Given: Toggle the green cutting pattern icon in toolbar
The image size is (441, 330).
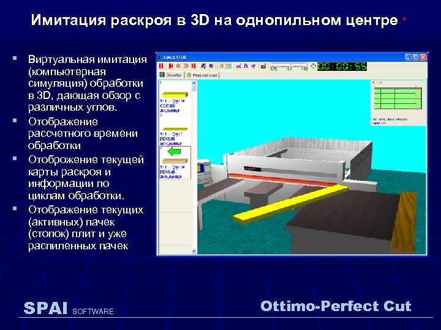Looking at the screenshot, I should pos(228,66).
